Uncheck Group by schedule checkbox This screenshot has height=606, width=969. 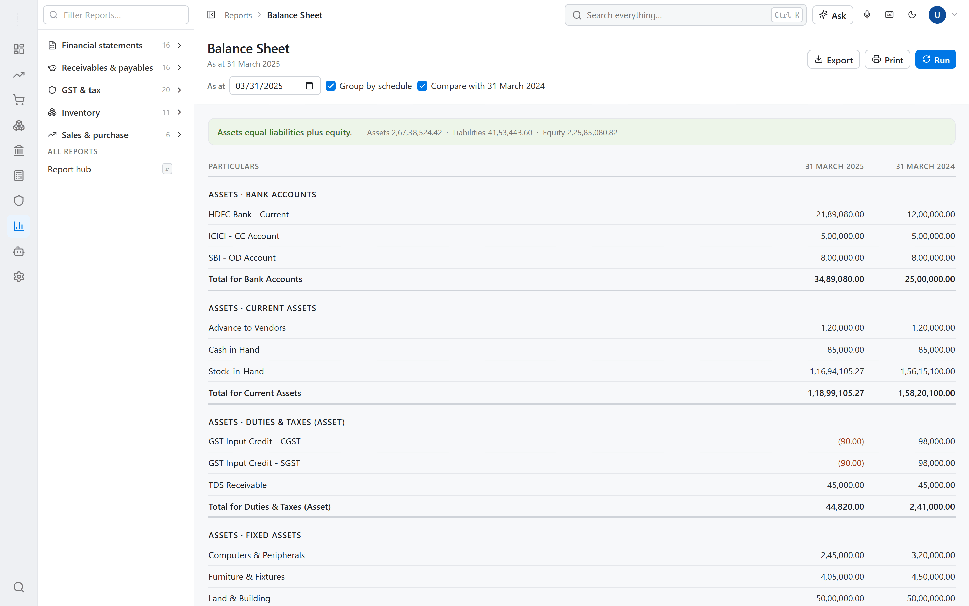(331, 86)
